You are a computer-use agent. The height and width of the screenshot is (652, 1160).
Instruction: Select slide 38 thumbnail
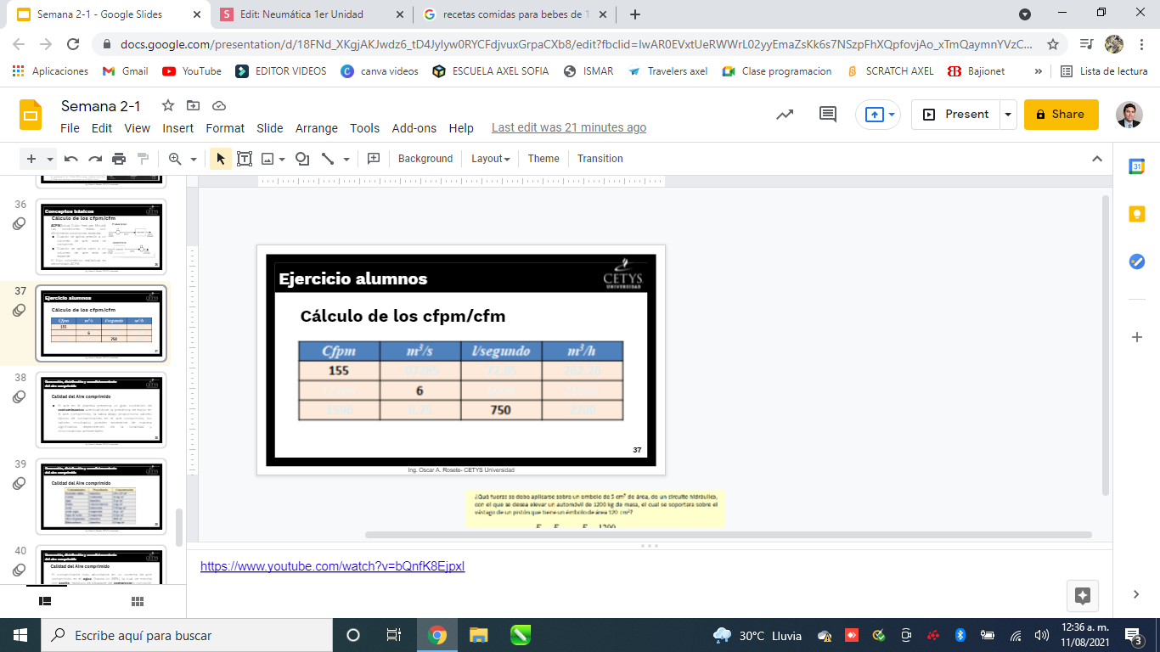click(100, 409)
